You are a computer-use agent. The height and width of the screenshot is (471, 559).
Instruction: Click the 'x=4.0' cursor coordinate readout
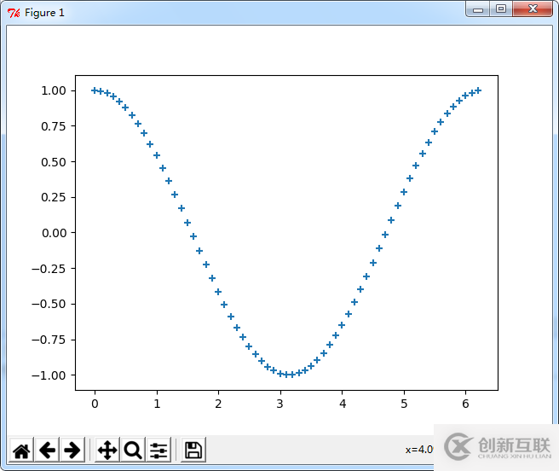[x=419, y=450]
